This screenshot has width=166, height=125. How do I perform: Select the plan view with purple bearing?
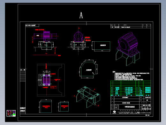pyautogui.click(x=51, y=80)
